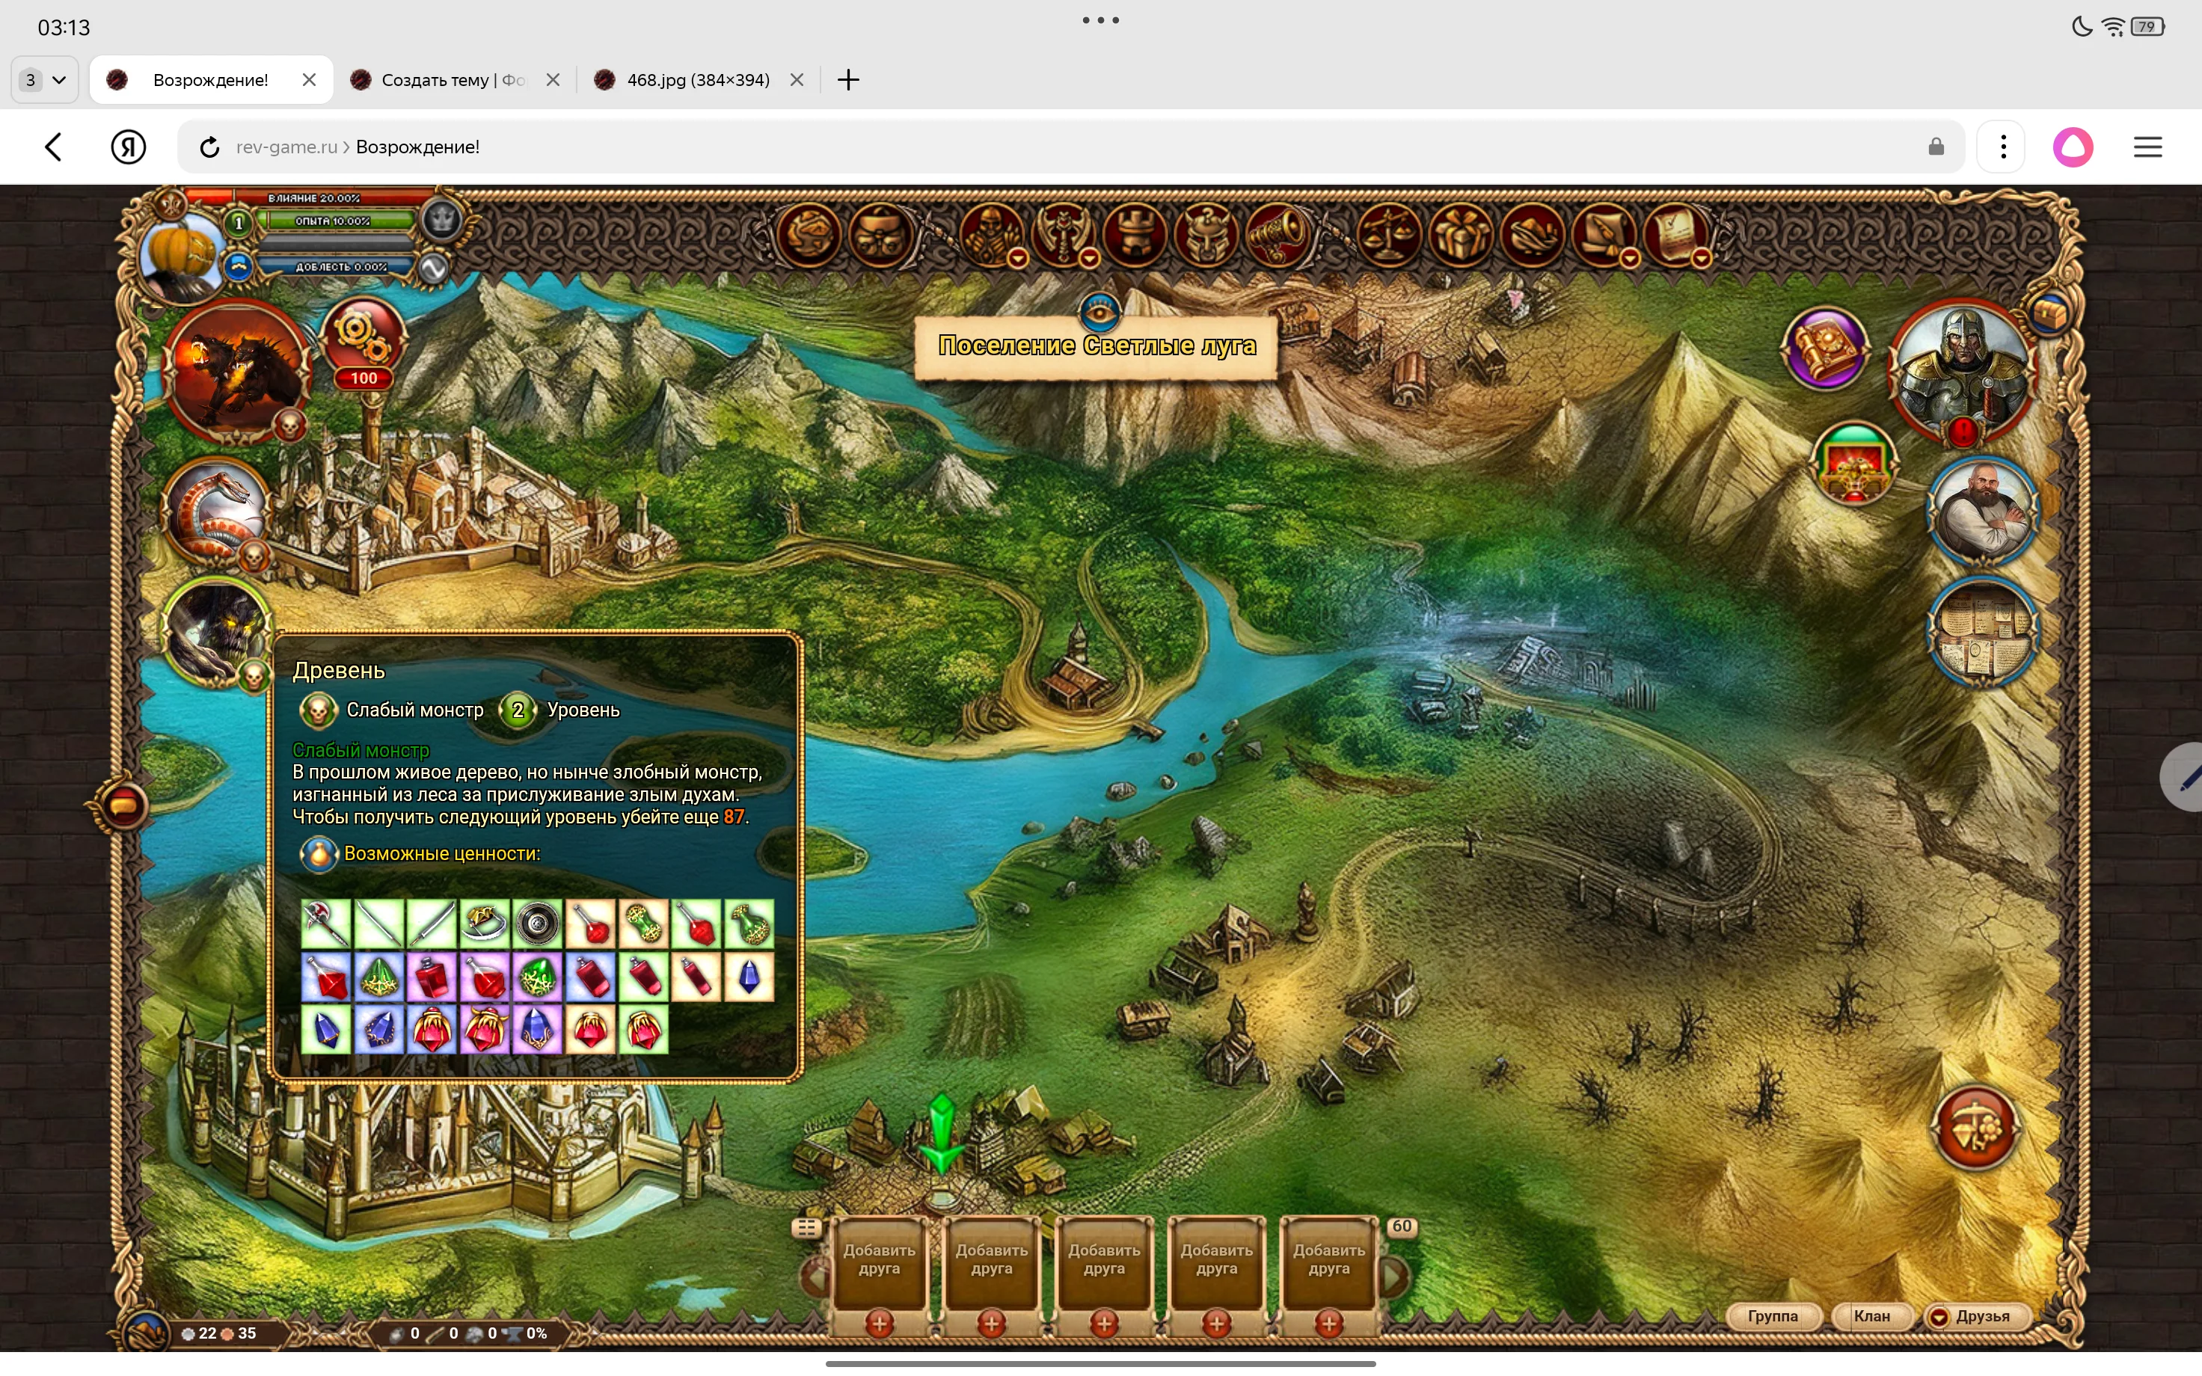Click the ОПЫТА experience progress bar
This screenshot has height=1376, width=2202.
click(x=333, y=221)
